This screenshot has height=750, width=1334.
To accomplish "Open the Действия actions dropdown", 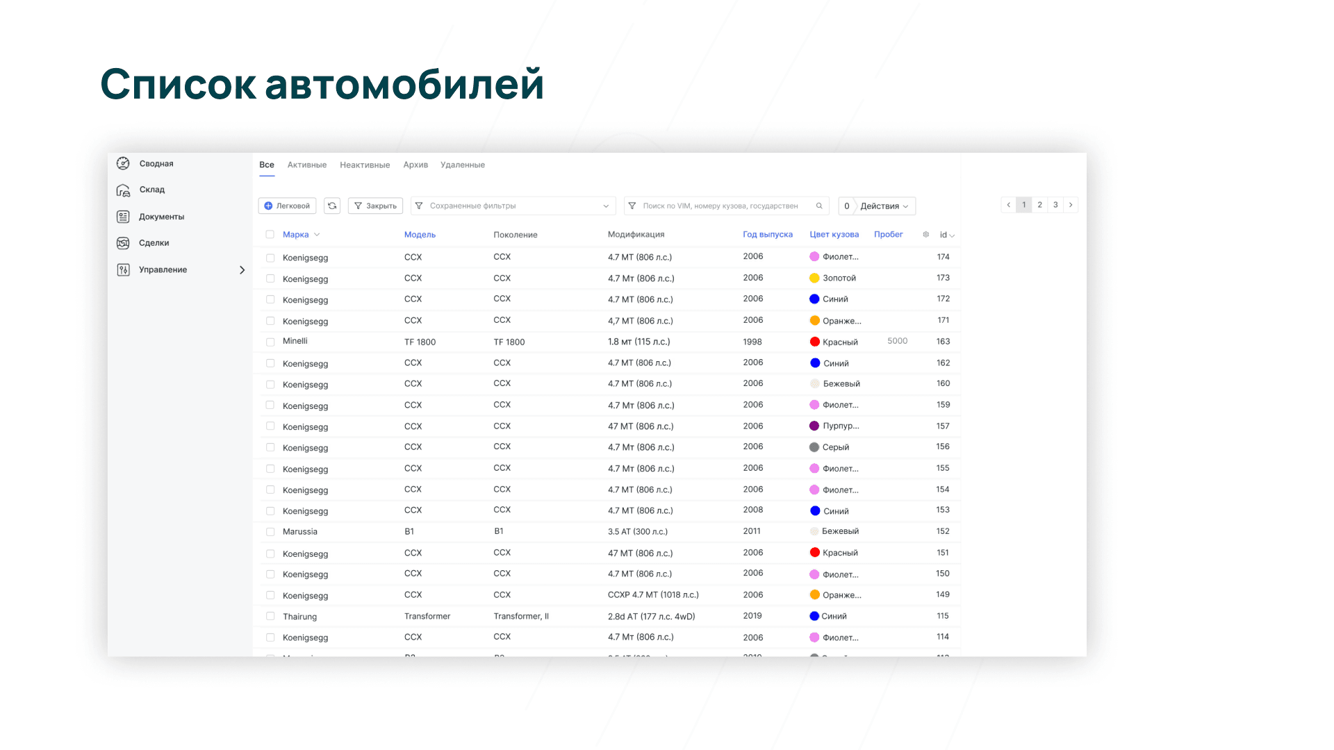I will coord(884,206).
